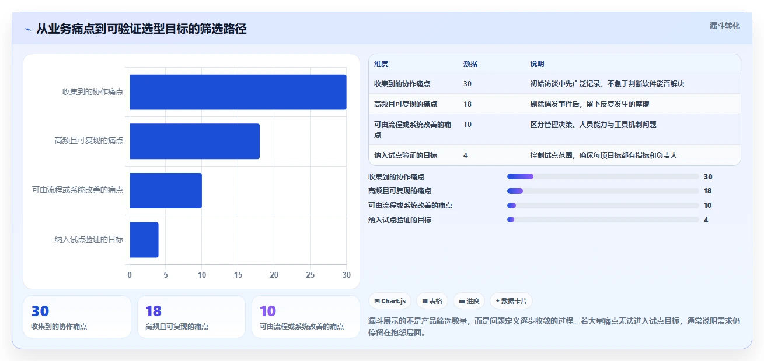Open the purple stat card showing 10
The height and width of the screenshot is (361, 764).
click(x=306, y=317)
